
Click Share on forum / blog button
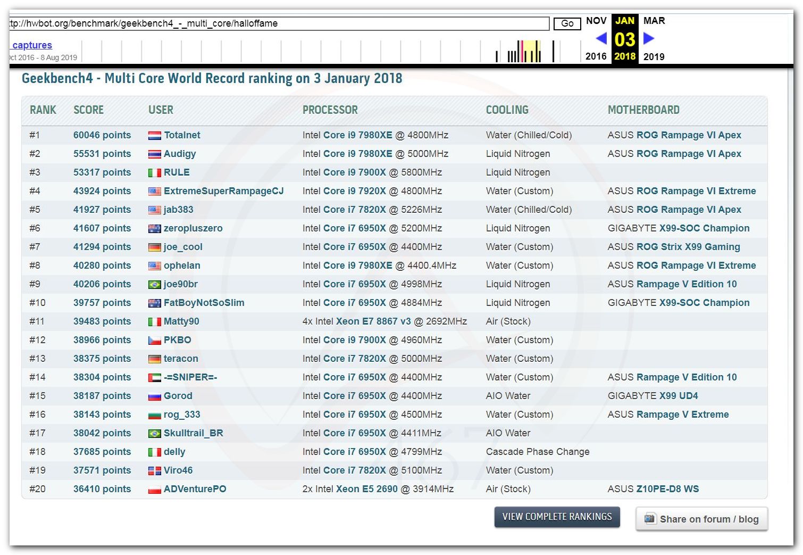pos(701,519)
